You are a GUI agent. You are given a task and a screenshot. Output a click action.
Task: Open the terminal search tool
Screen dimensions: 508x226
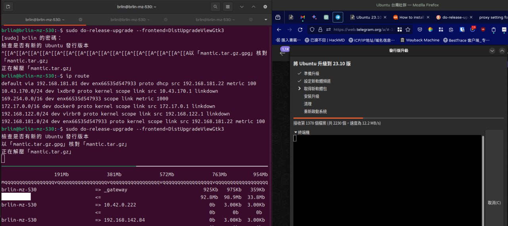point(216,7)
